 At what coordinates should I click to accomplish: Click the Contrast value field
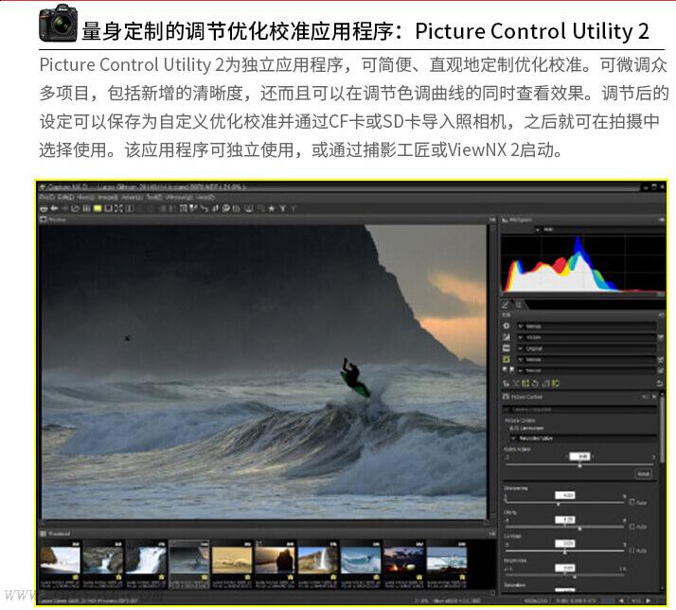565,544
